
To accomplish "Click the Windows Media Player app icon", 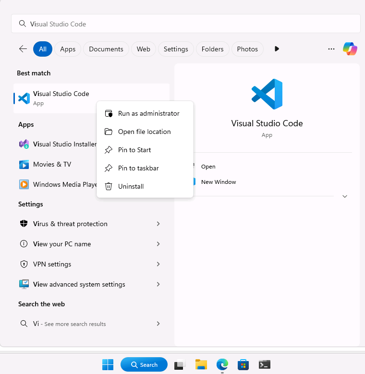I will (x=24, y=184).
